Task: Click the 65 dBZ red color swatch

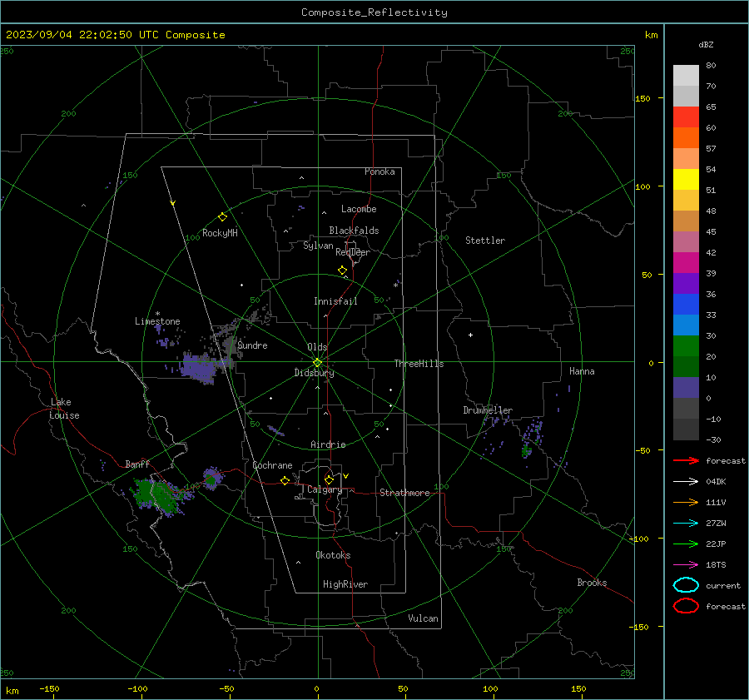Action: click(686, 117)
